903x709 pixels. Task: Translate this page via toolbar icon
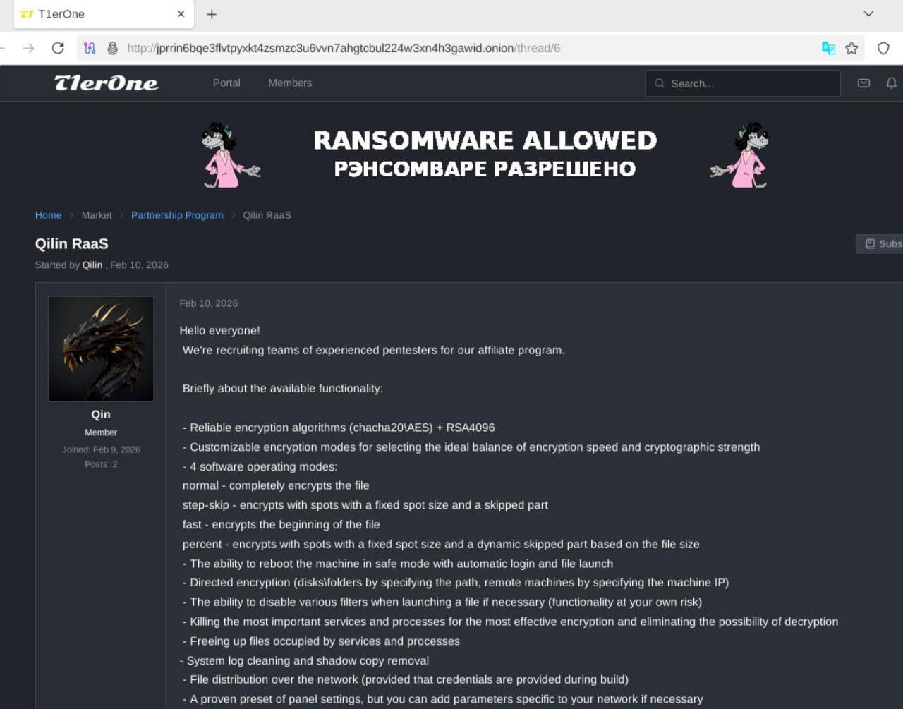[828, 48]
